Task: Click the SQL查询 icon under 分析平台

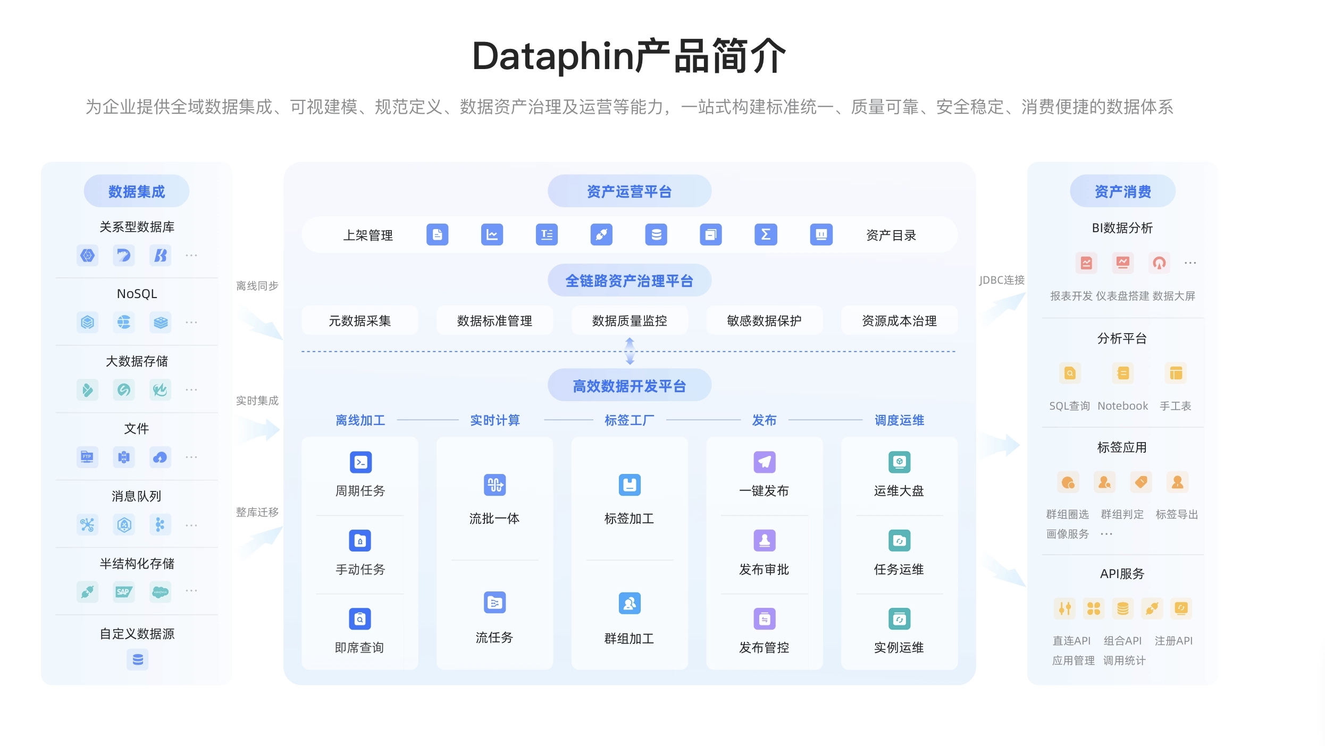Action: (1070, 373)
